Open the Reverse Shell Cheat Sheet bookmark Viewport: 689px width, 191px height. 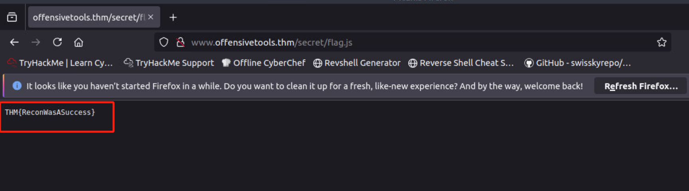[461, 63]
